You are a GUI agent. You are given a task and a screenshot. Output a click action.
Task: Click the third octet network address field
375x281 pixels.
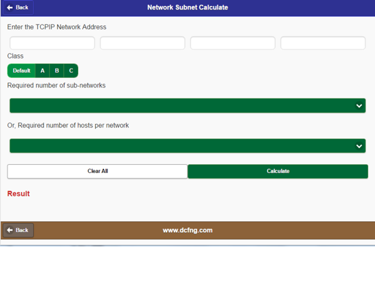pos(233,43)
